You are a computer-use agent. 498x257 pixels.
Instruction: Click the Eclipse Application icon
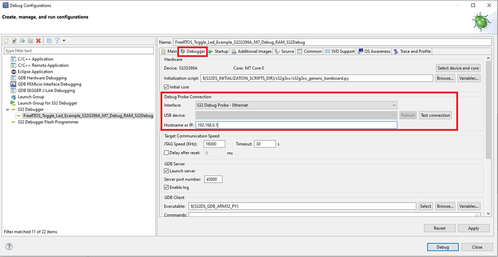(13, 72)
